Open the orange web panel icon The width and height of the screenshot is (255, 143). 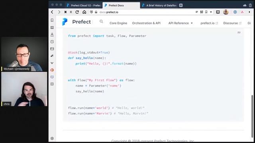point(52,70)
